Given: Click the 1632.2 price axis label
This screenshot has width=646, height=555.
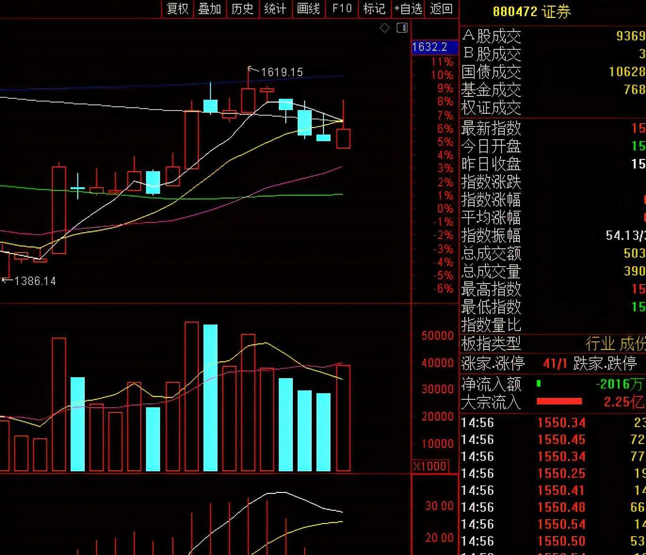Looking at the screenshot, I should point(435,47).
